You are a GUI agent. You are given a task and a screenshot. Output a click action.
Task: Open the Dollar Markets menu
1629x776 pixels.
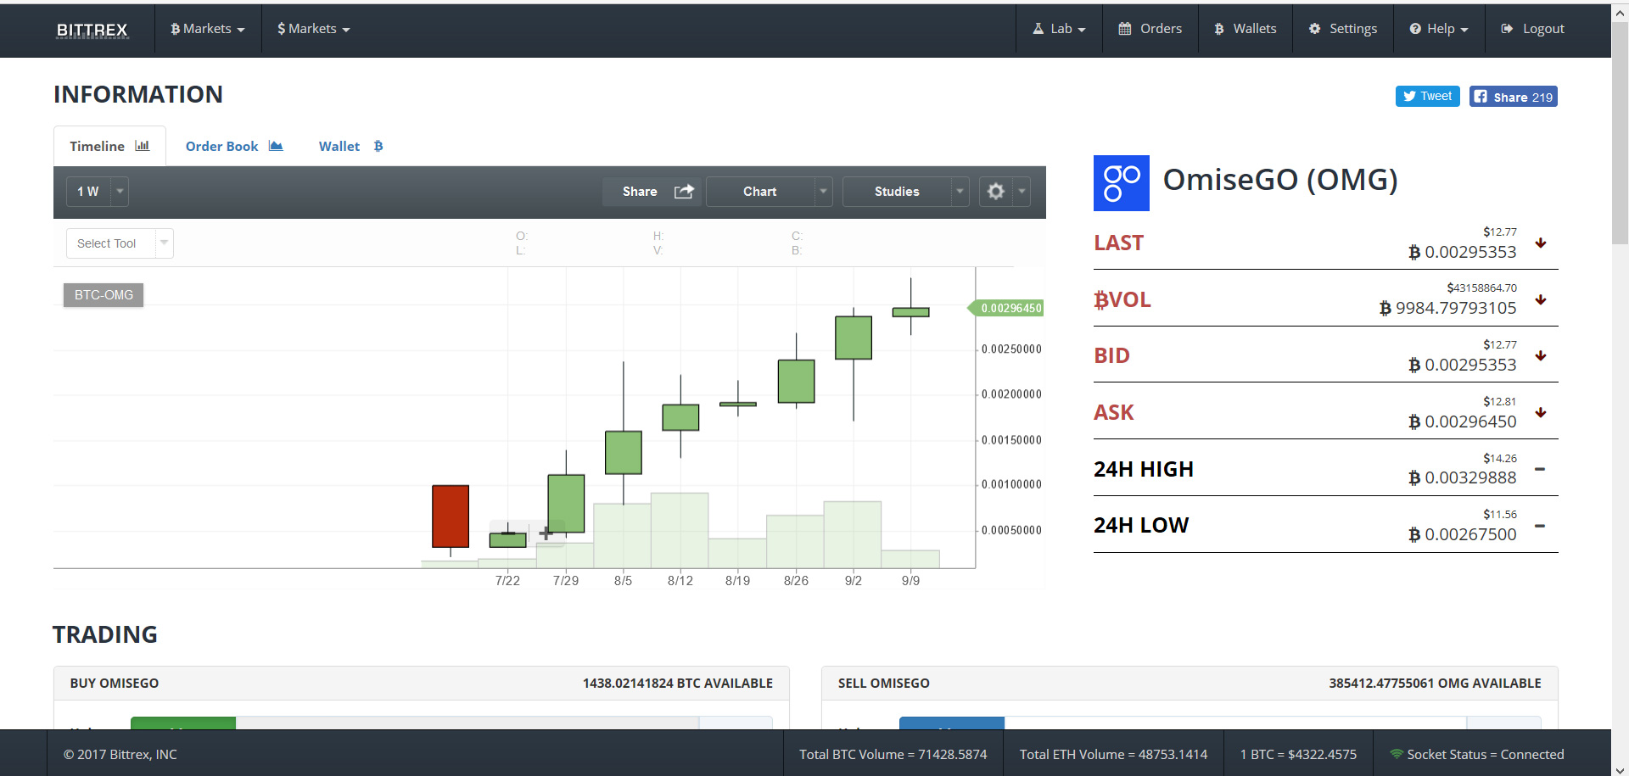313,29
